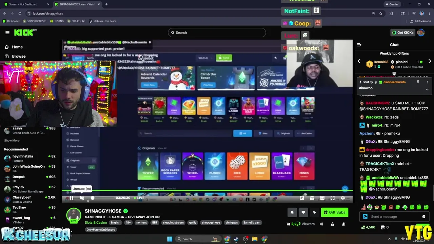Select the English tag
The height and width of the screenshot is (244, 434).
(115, 223)
